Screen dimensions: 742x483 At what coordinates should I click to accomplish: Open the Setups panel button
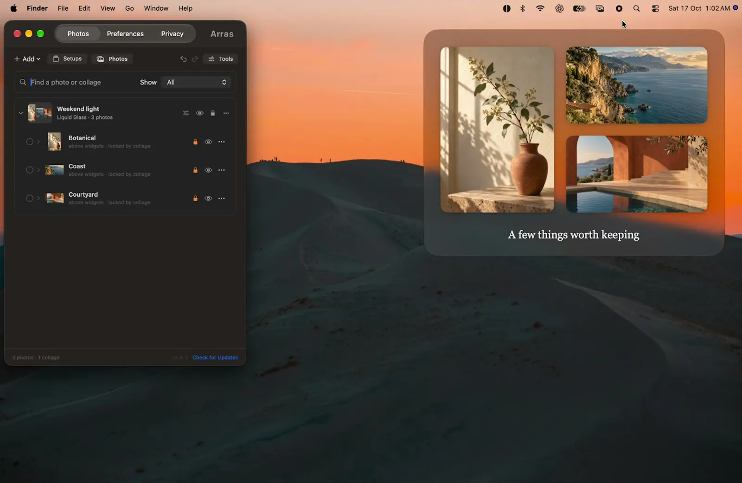(67, 59)
